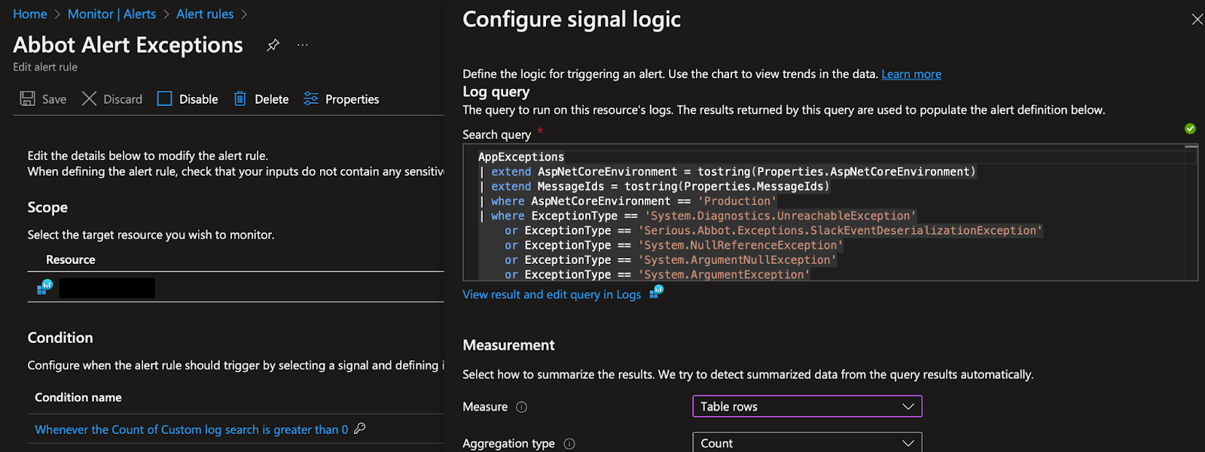The width and height of the screenshot is (1205, 452).
Task: Click the Discard X icon
Action: (89, 99)
